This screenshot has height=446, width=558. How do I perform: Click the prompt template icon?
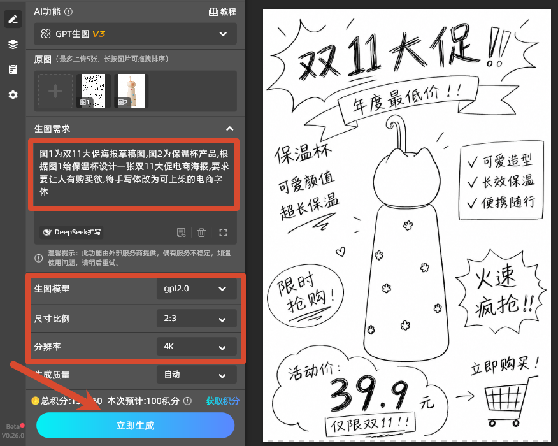click(182, 233)
